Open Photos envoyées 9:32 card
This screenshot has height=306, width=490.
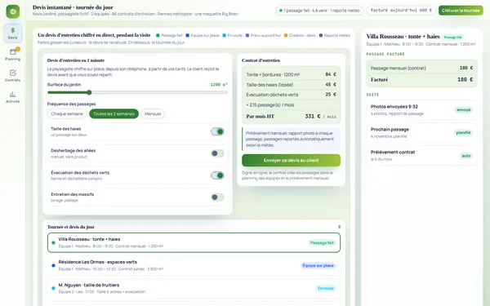[x=421, y=110]
